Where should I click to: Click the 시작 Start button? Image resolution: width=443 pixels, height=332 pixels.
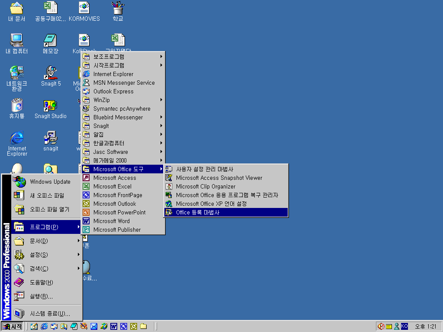click(12, 326)
